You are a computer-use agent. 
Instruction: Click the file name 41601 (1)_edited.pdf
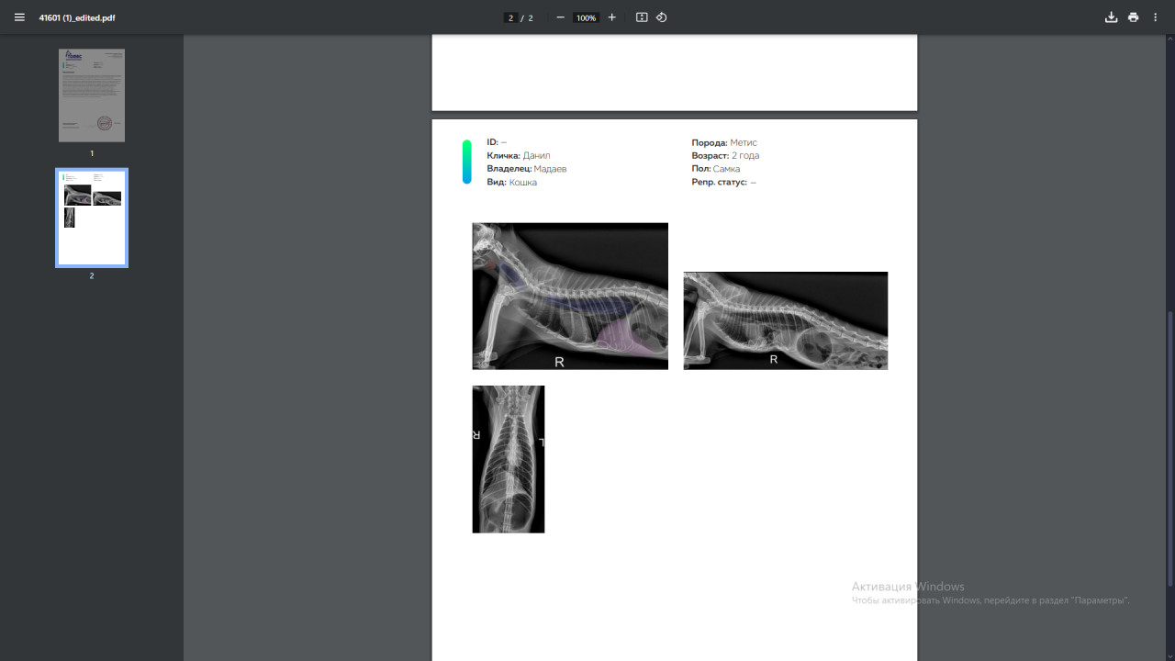coord(77,17)
